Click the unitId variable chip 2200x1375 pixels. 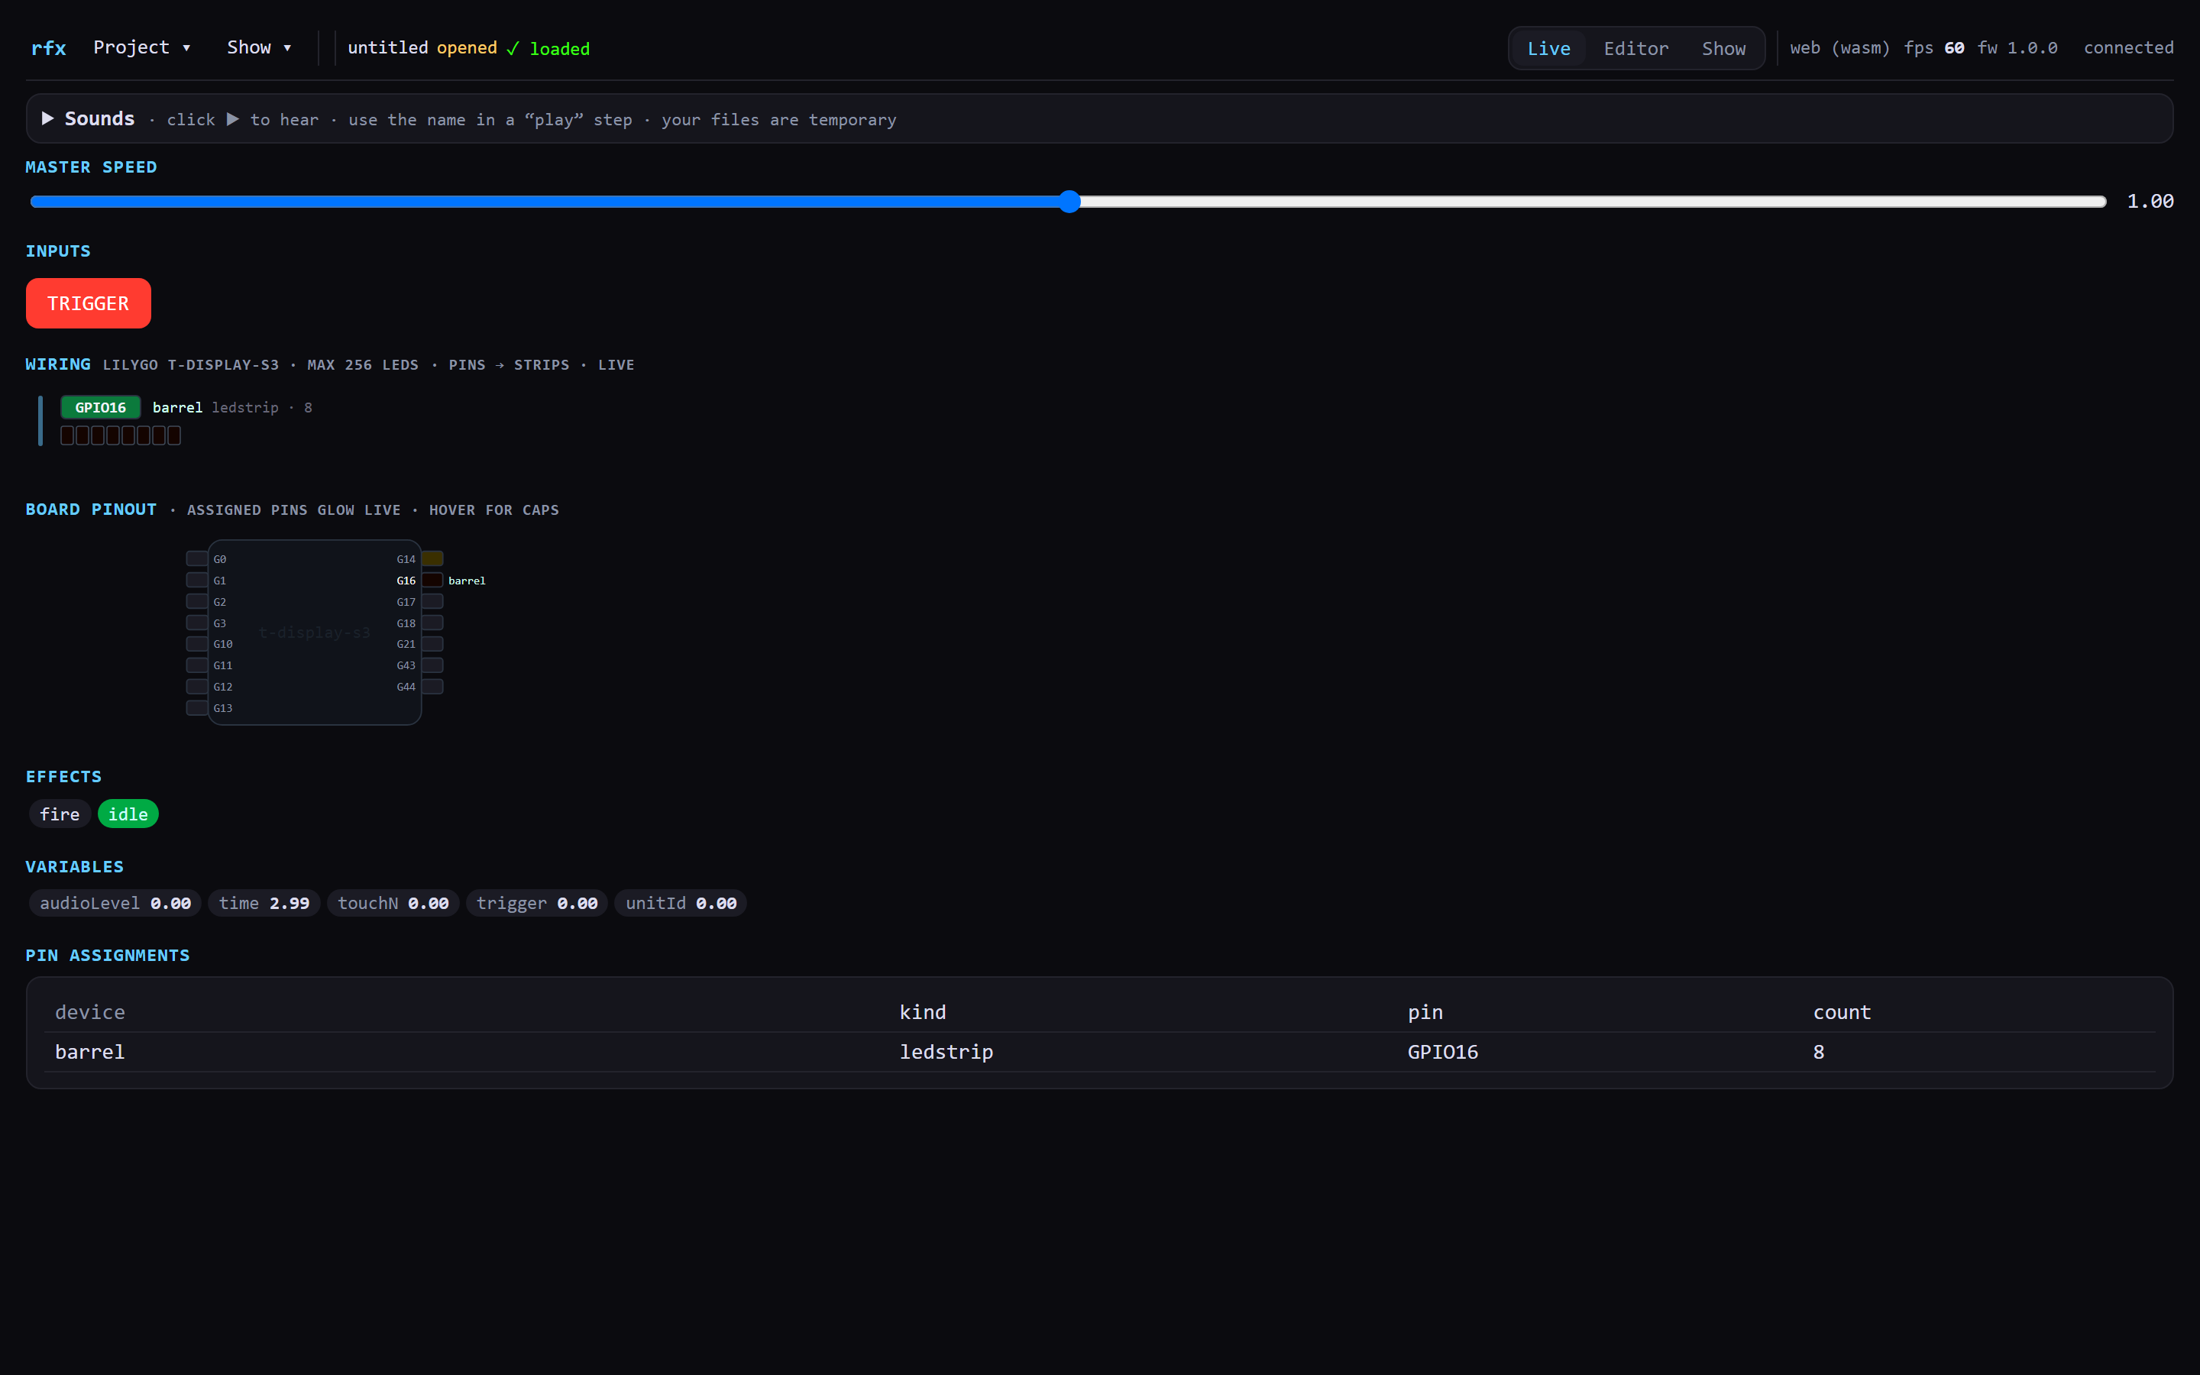(x=681, y=903)
